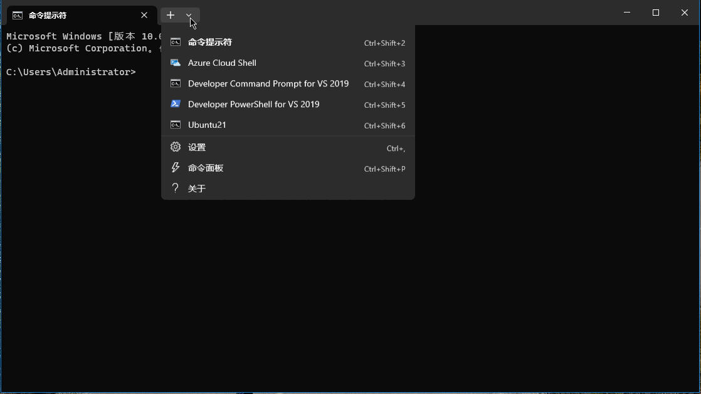Open 命令面板 command palette entry
The image size is (701, 394).
(x=288, y=168)
